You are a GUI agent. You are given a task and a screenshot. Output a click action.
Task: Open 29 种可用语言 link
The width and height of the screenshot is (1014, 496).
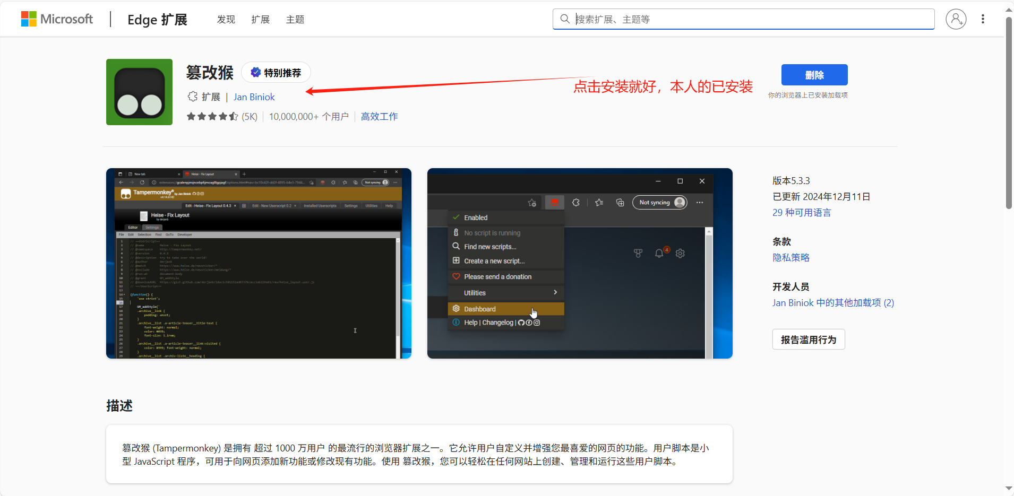coord(802,213)
